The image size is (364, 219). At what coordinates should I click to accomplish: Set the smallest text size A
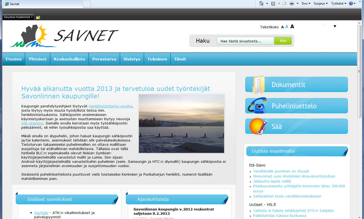click(x=282, y=27)
